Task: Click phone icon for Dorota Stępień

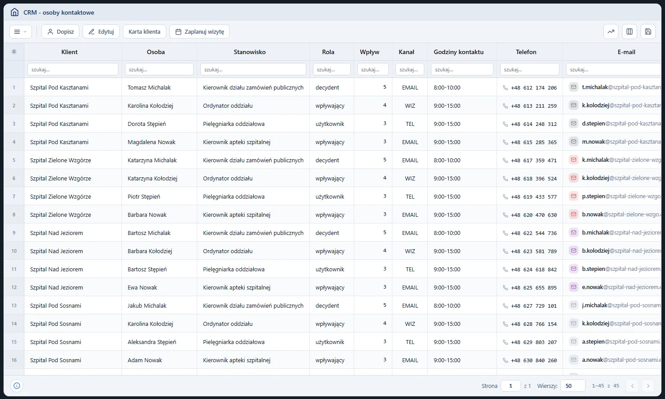Action: (x=505, y=124)
